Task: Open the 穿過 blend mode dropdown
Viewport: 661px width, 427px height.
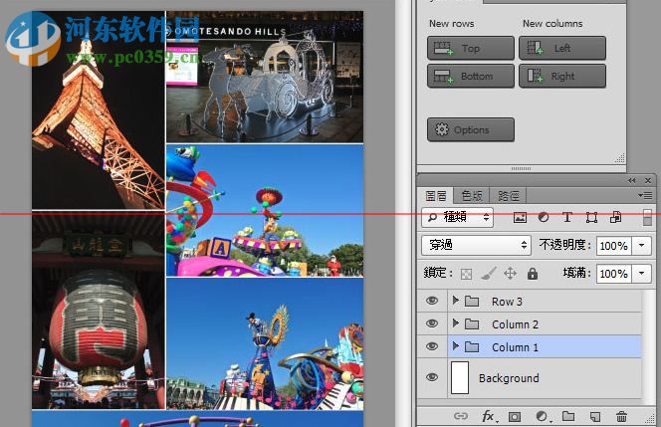Action: (476, 245)
